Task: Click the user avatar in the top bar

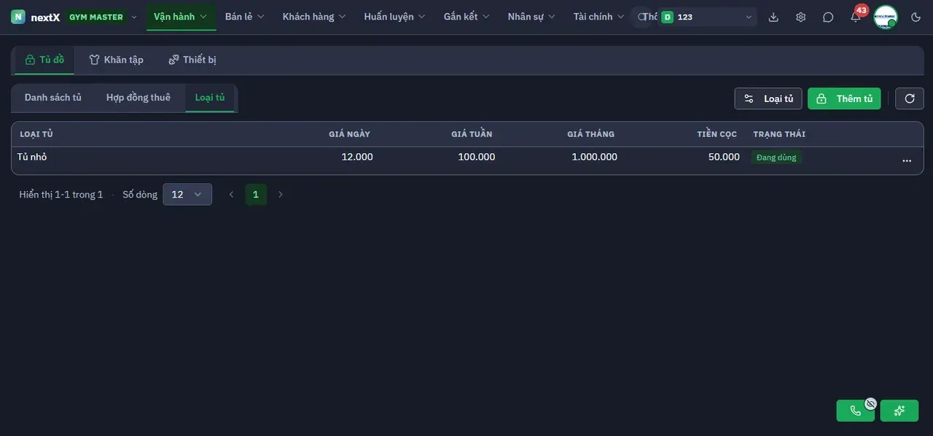Action: point(886,17)
